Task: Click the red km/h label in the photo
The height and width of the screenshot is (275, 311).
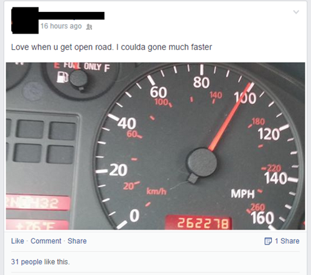Action: click(x=156, y=191)
